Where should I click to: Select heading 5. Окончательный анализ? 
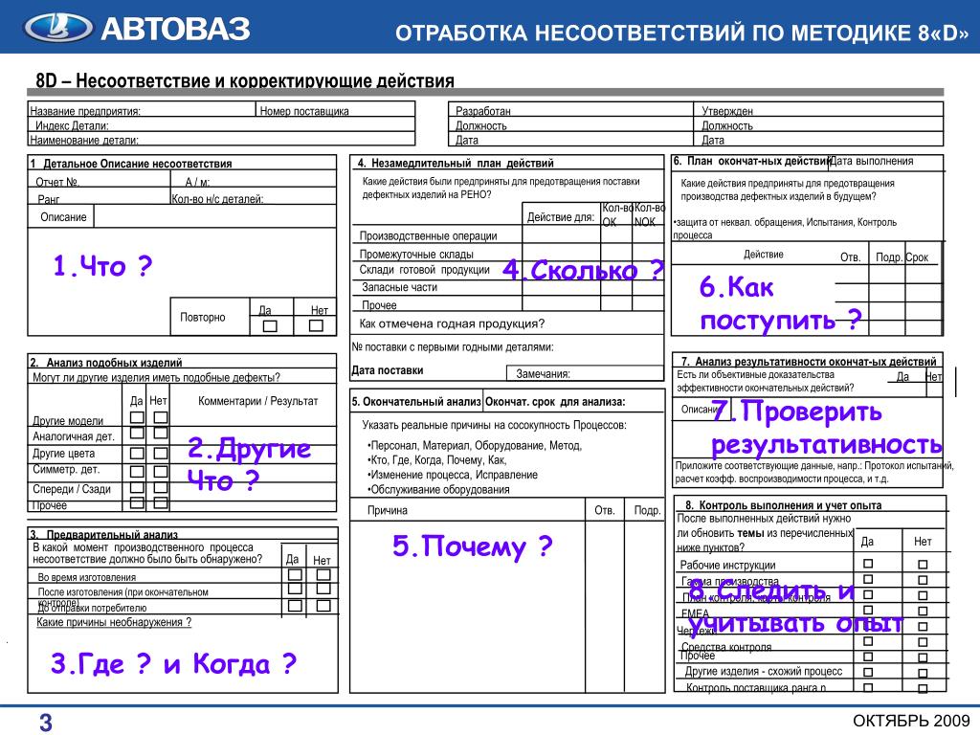(x=415, y=401)
